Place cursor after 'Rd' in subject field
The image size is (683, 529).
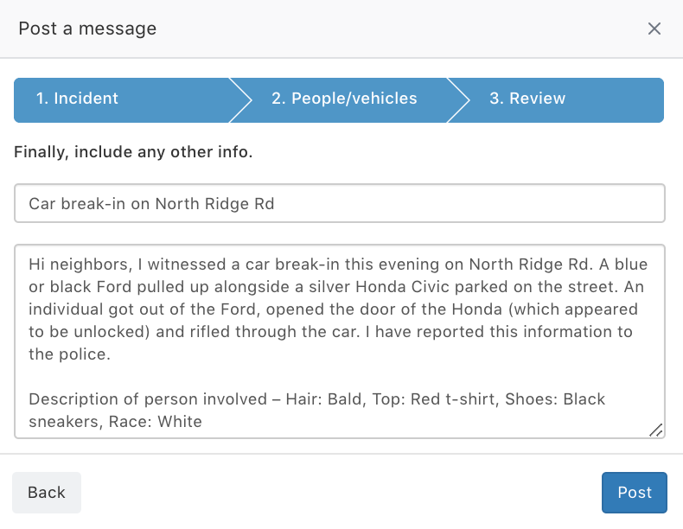275,204
